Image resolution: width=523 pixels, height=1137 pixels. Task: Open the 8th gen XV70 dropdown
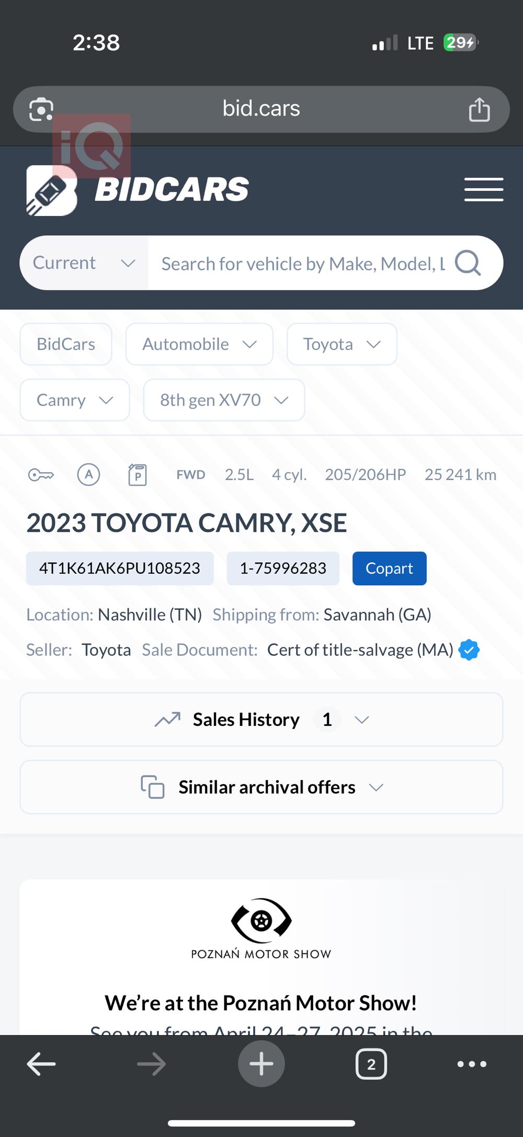[x=224, y=400]
